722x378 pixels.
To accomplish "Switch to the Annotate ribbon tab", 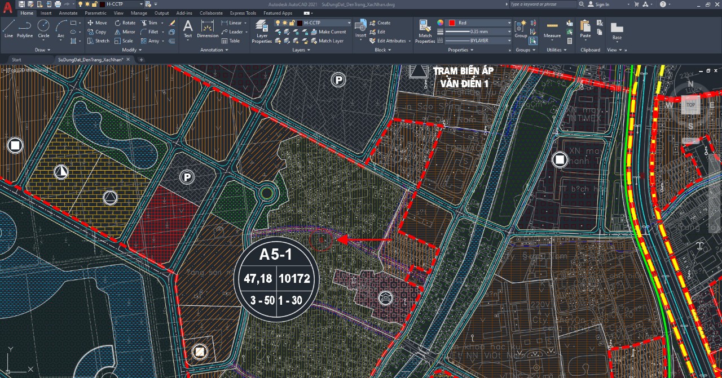I will point(68,13).
